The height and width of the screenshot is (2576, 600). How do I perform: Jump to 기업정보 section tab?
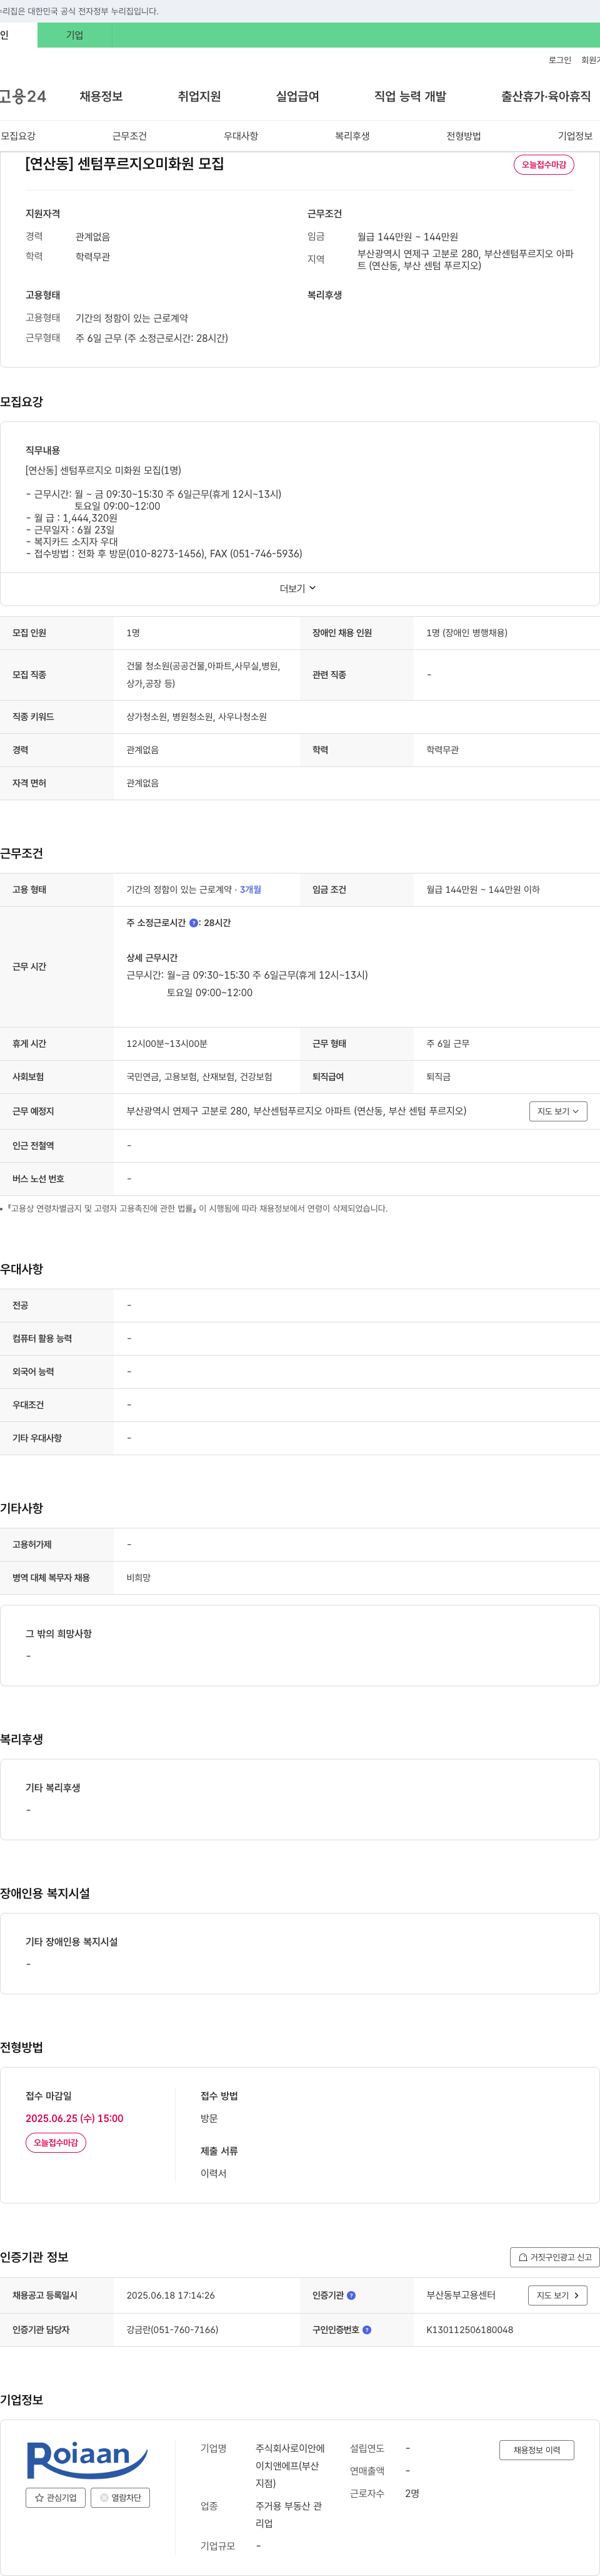[x=575, y=136]
